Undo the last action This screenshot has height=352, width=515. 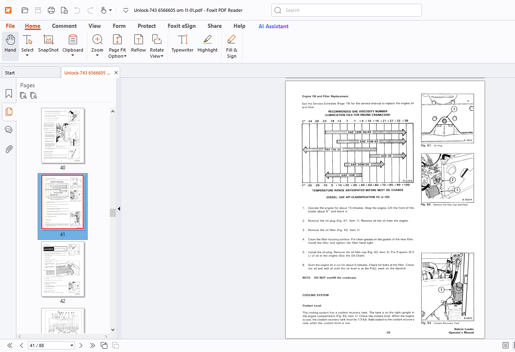coord(77,10)
